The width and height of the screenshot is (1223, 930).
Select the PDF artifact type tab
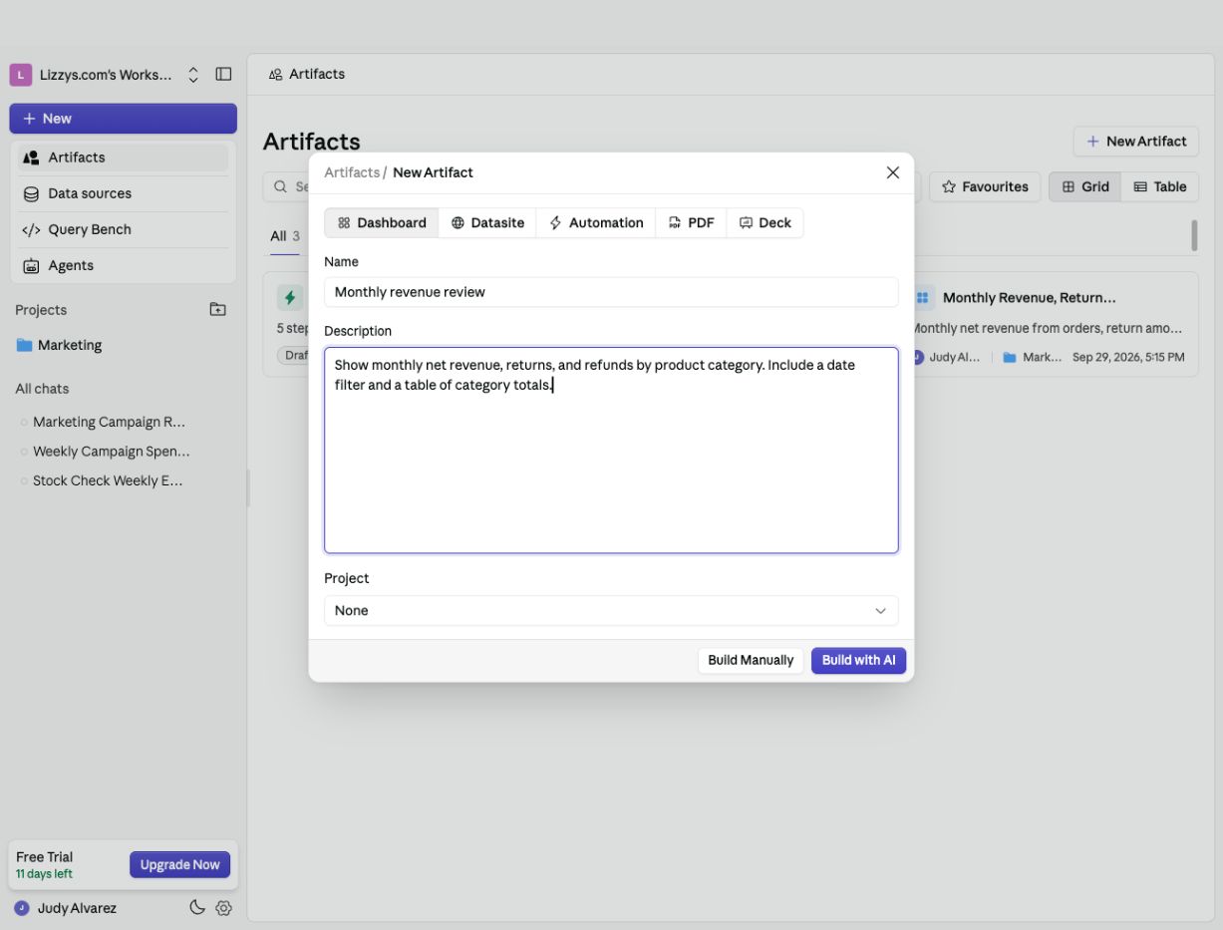pos(691,222)
